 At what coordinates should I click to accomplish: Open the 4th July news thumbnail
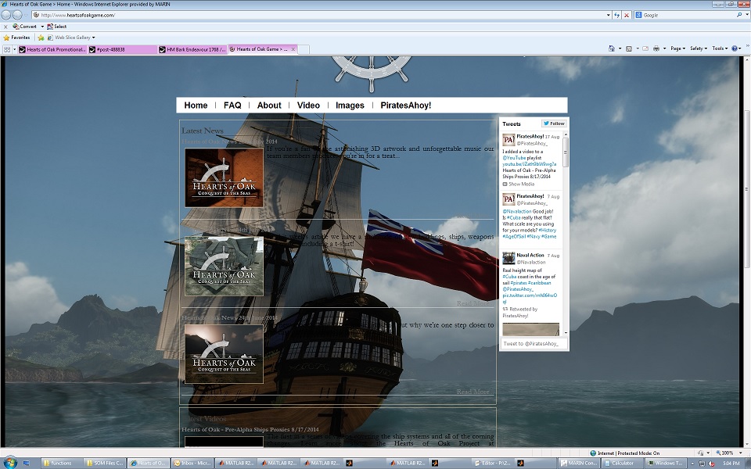pos(225,266)
